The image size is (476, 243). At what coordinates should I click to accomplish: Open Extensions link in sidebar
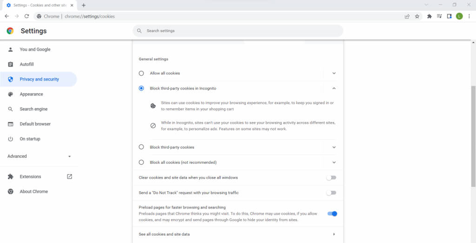30,176
